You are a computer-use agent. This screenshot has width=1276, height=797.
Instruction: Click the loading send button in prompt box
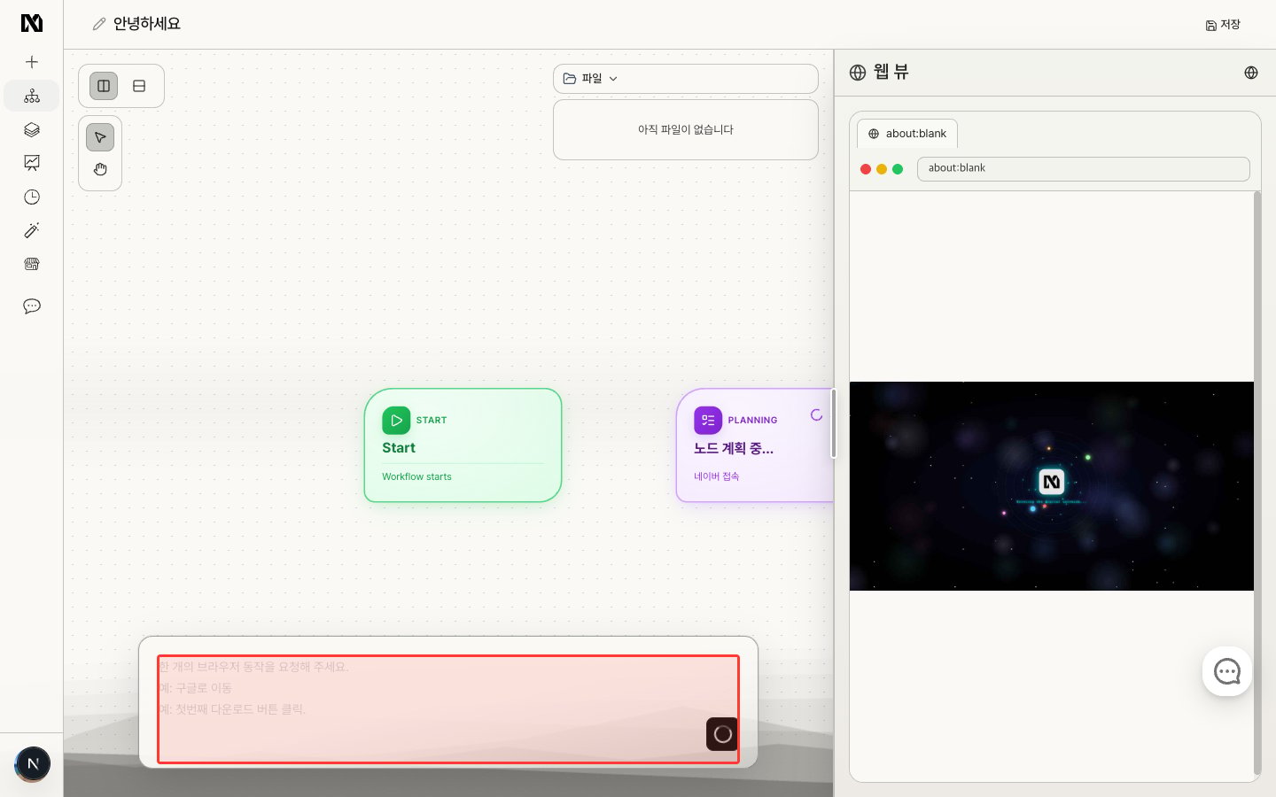[x=722, y=734]
